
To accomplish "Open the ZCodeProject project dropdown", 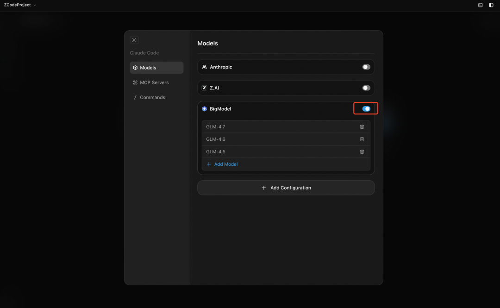I will pos(20,5).
